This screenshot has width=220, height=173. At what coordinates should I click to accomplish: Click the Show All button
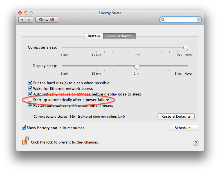point(47,20)
